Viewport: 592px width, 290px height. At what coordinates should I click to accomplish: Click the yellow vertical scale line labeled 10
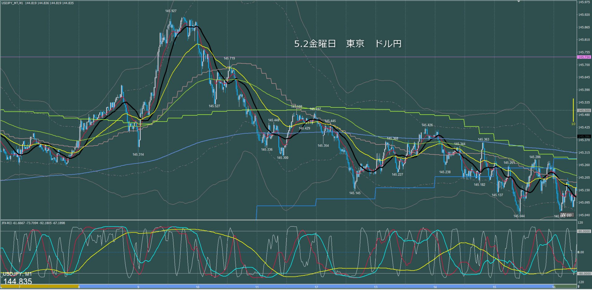573,110
